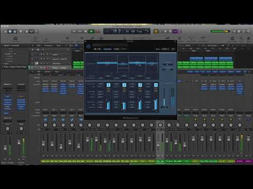Show the Toolbar using control bar button
The width and height of the screenshot is (253, 189).
click(15, 31)
